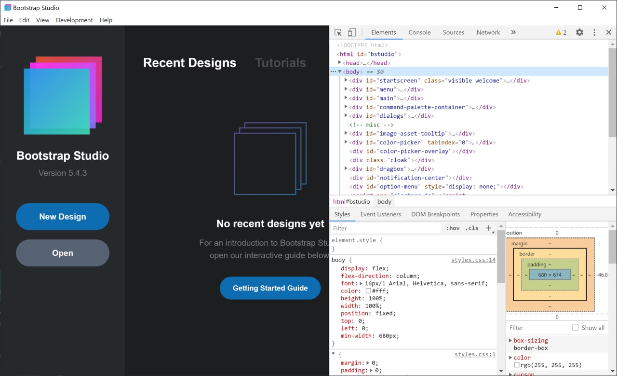
Task: Expand the box-sizing computed property
Action: pos(510,340)
